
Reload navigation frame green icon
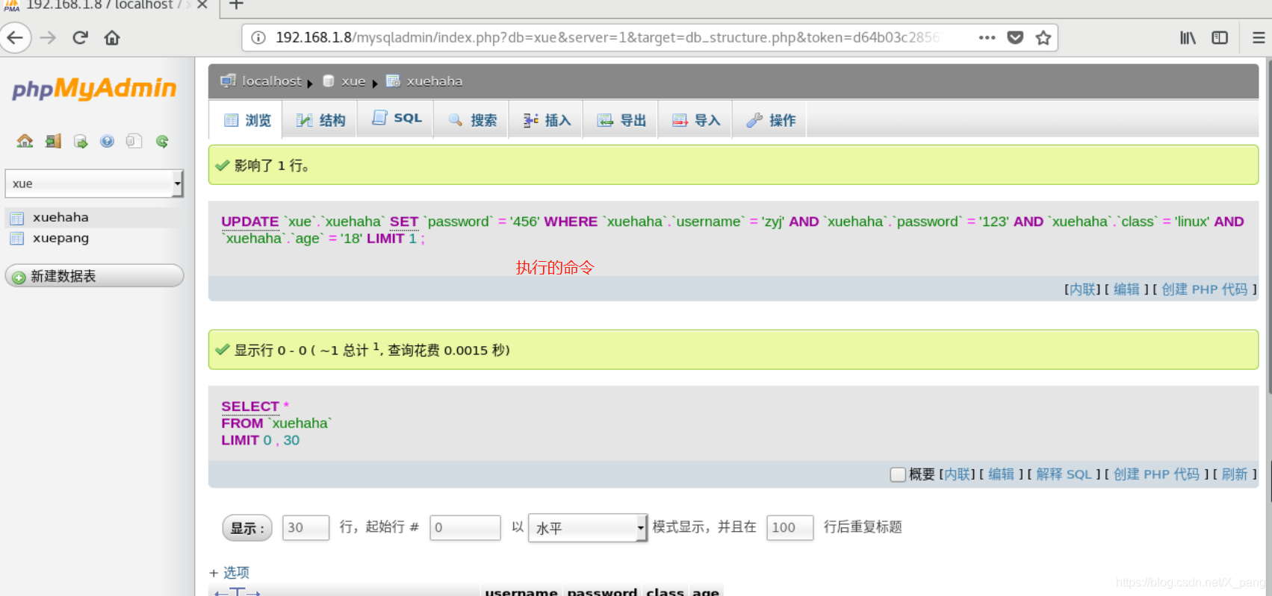(162, 141)
